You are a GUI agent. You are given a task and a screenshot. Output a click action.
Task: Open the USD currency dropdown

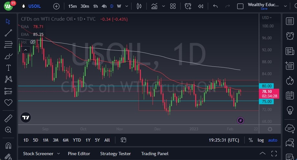coord(267,18)
